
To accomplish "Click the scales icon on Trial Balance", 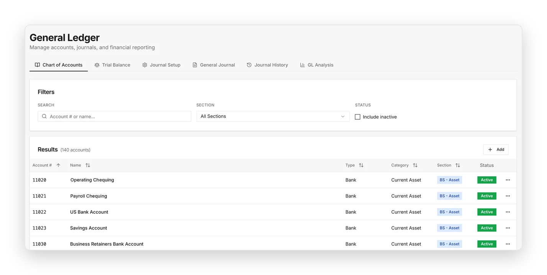I will point(97,65).
